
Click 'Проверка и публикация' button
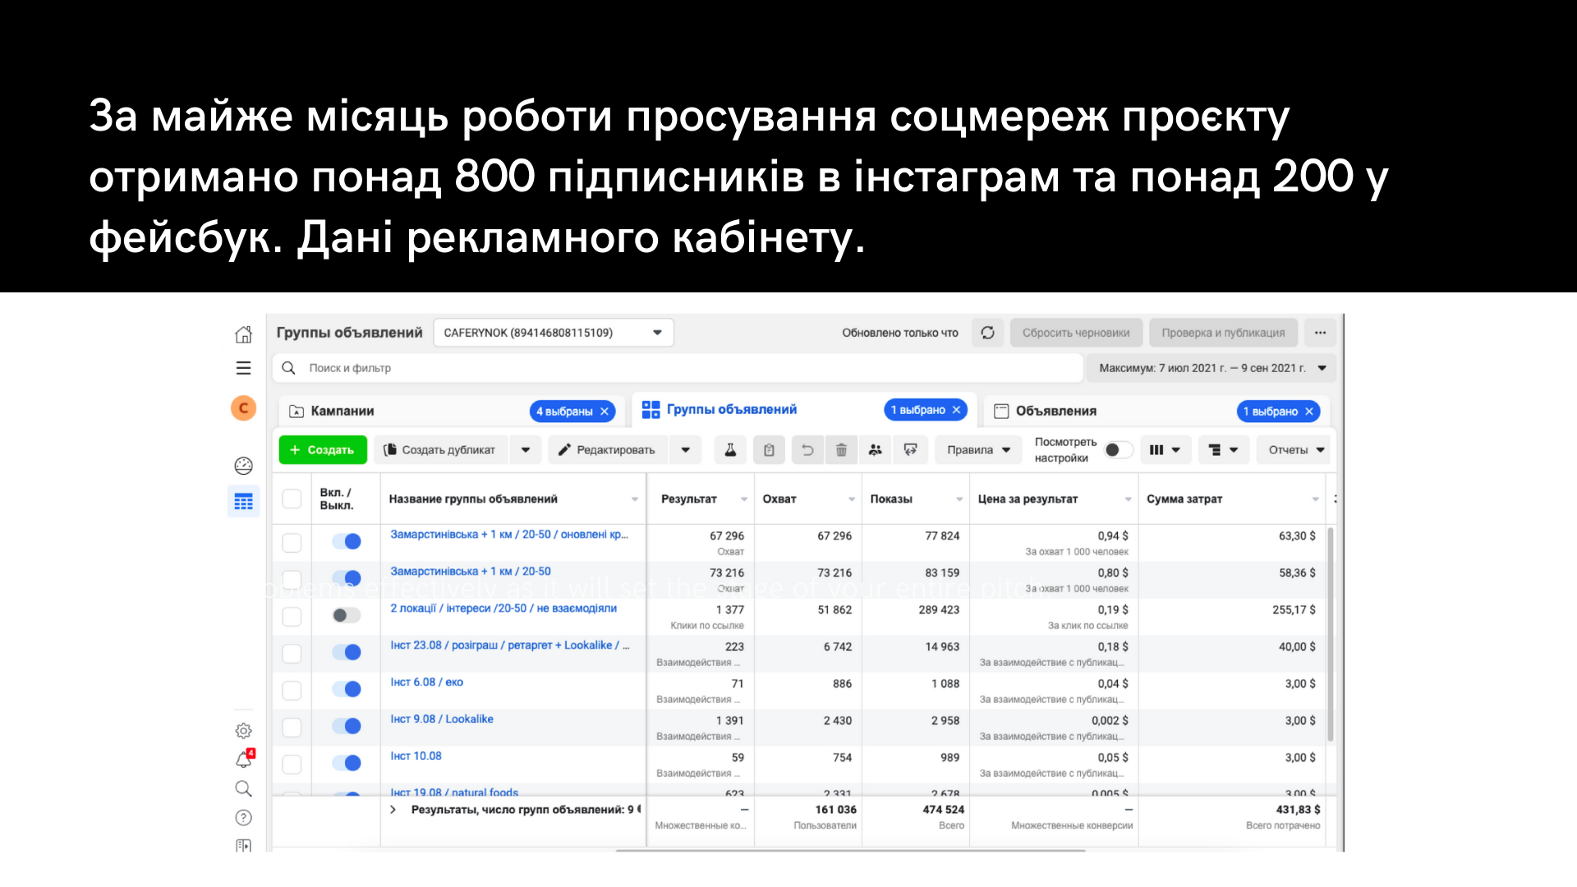pyautogui.click(x=1223, y=333)
